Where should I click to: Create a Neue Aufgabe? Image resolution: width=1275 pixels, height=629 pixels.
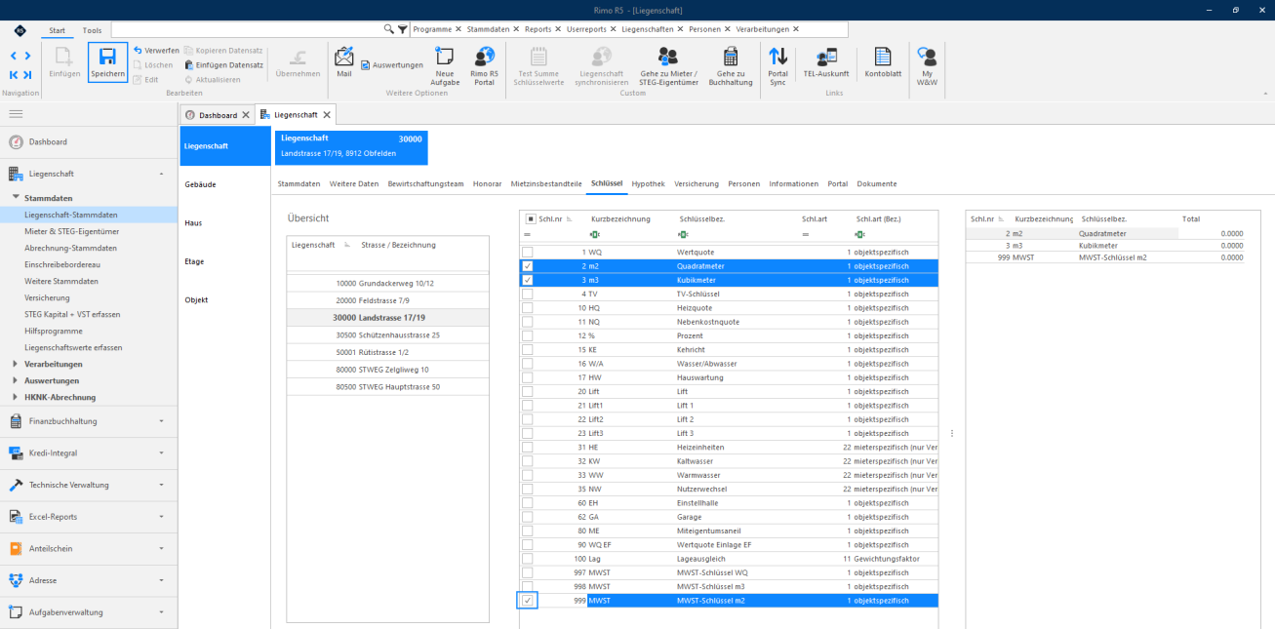pyautogui.click(x=445, y=65)
